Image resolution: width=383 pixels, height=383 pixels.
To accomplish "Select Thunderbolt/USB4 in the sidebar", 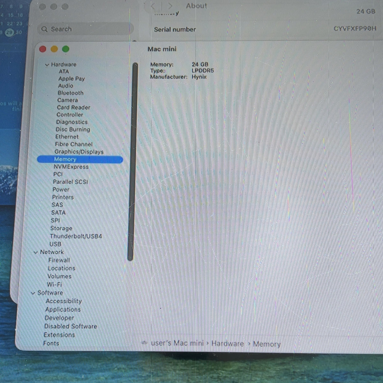I will point(76,237).
